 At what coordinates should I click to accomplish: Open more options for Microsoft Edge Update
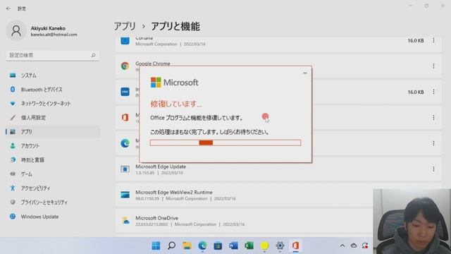click(433, 169)
